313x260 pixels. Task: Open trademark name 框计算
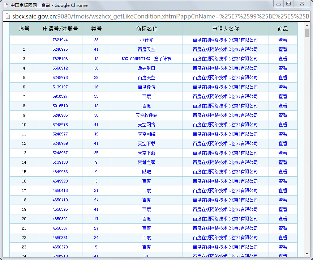(x=146, y=40)
